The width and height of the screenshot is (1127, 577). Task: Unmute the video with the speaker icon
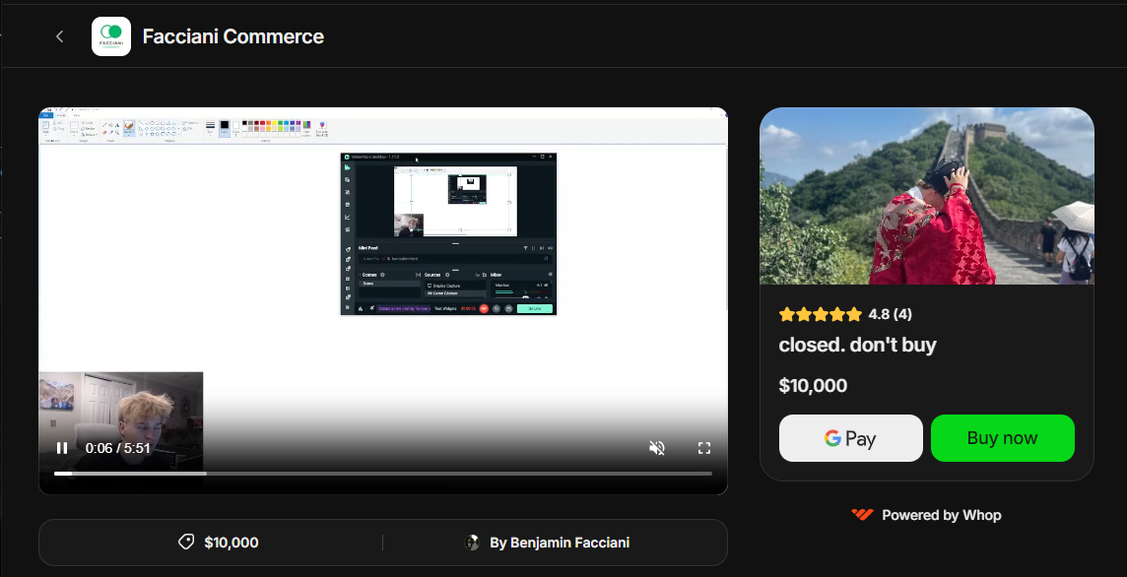[656, 448]
